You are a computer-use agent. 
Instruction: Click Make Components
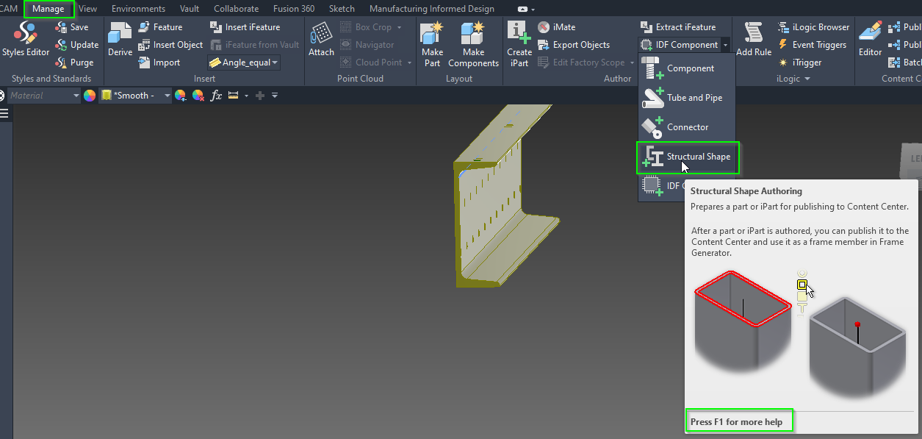click(473, 44)
